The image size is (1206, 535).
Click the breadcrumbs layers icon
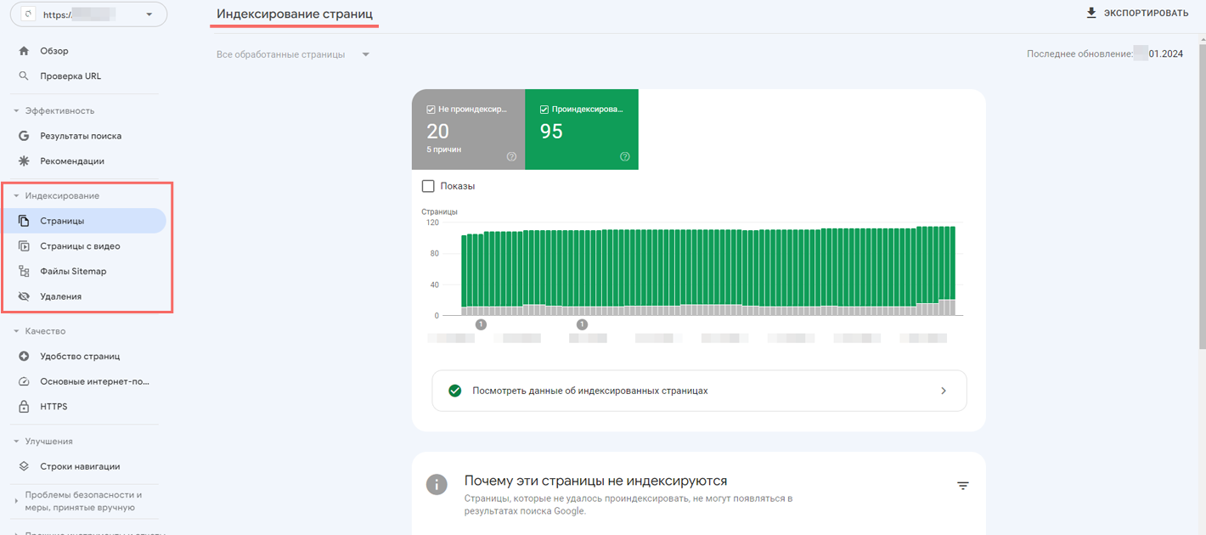pyautogui.click(x=24, y=466)
